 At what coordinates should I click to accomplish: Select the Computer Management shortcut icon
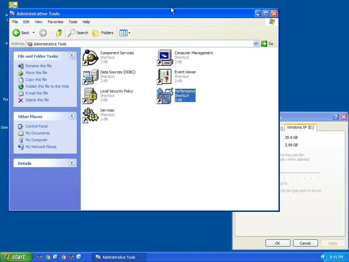click(x=165, y=58)
